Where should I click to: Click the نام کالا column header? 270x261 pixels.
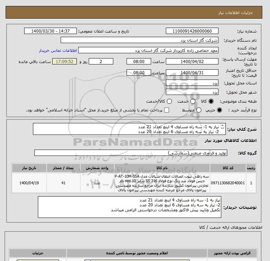tap(162, 168)
